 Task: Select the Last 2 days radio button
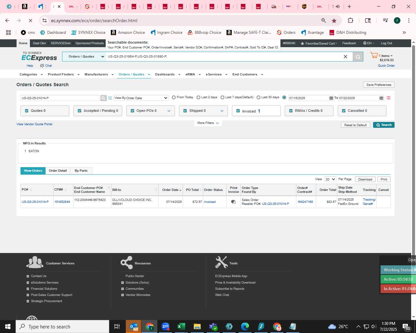tap(198, 97)
